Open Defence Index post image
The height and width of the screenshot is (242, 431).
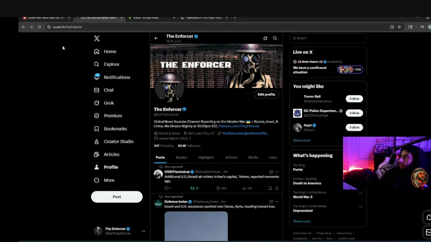(x=196, y=226)
